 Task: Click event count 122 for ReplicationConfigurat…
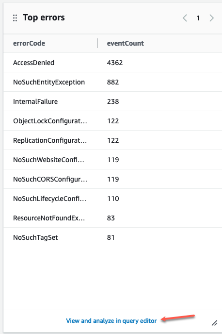113,140
